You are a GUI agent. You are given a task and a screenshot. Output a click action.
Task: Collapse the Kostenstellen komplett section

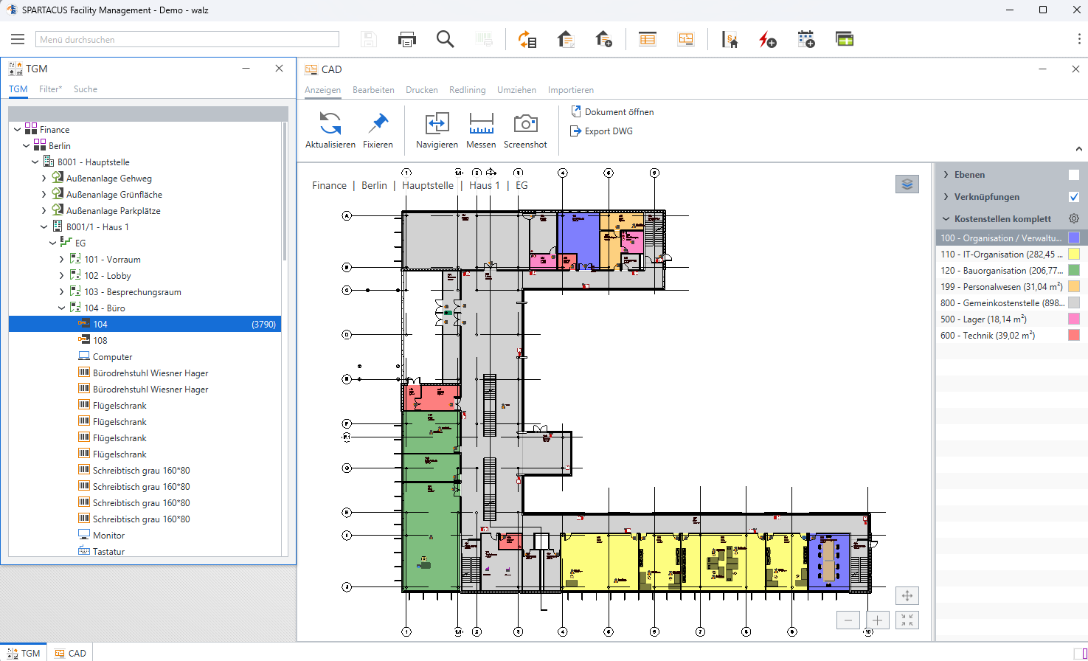click(x=946, y=219)
